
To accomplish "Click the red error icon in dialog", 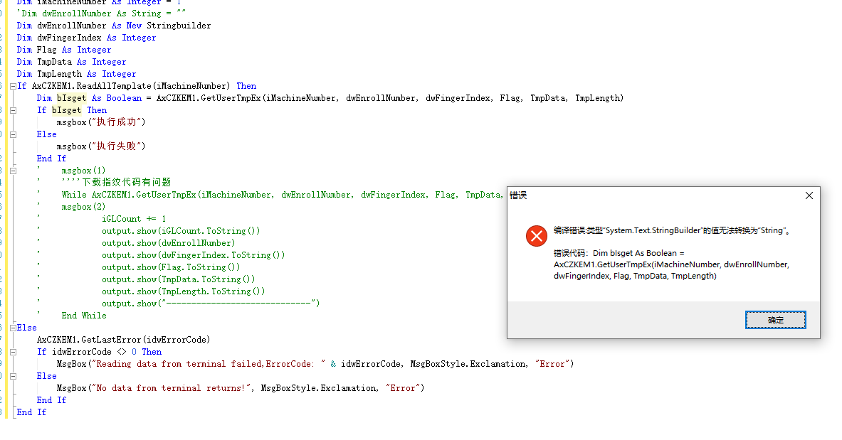I will pos(536,236).
